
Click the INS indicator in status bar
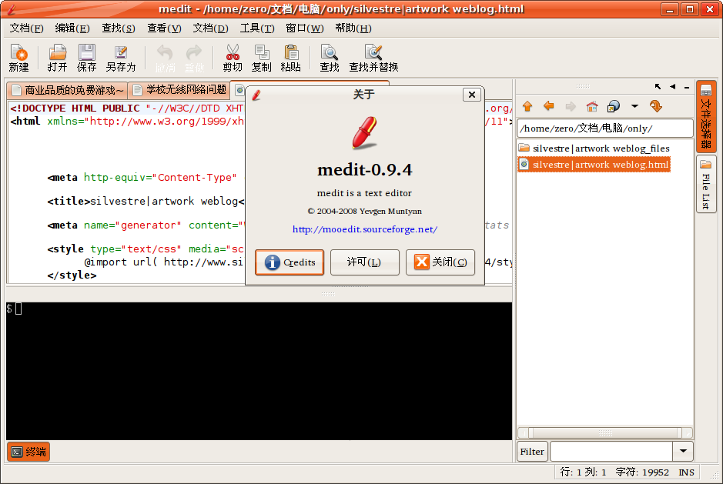coord(686,472)
